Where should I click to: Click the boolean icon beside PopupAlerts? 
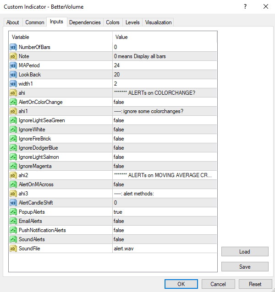tap(13, 212)
